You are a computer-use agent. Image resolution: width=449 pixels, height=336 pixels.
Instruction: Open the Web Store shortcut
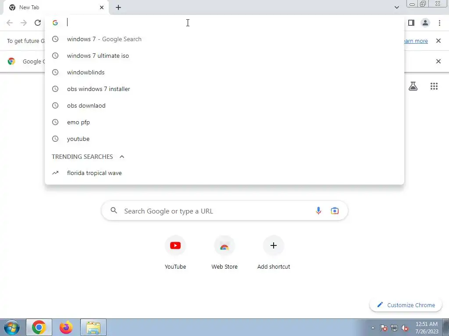pos(224,253)
